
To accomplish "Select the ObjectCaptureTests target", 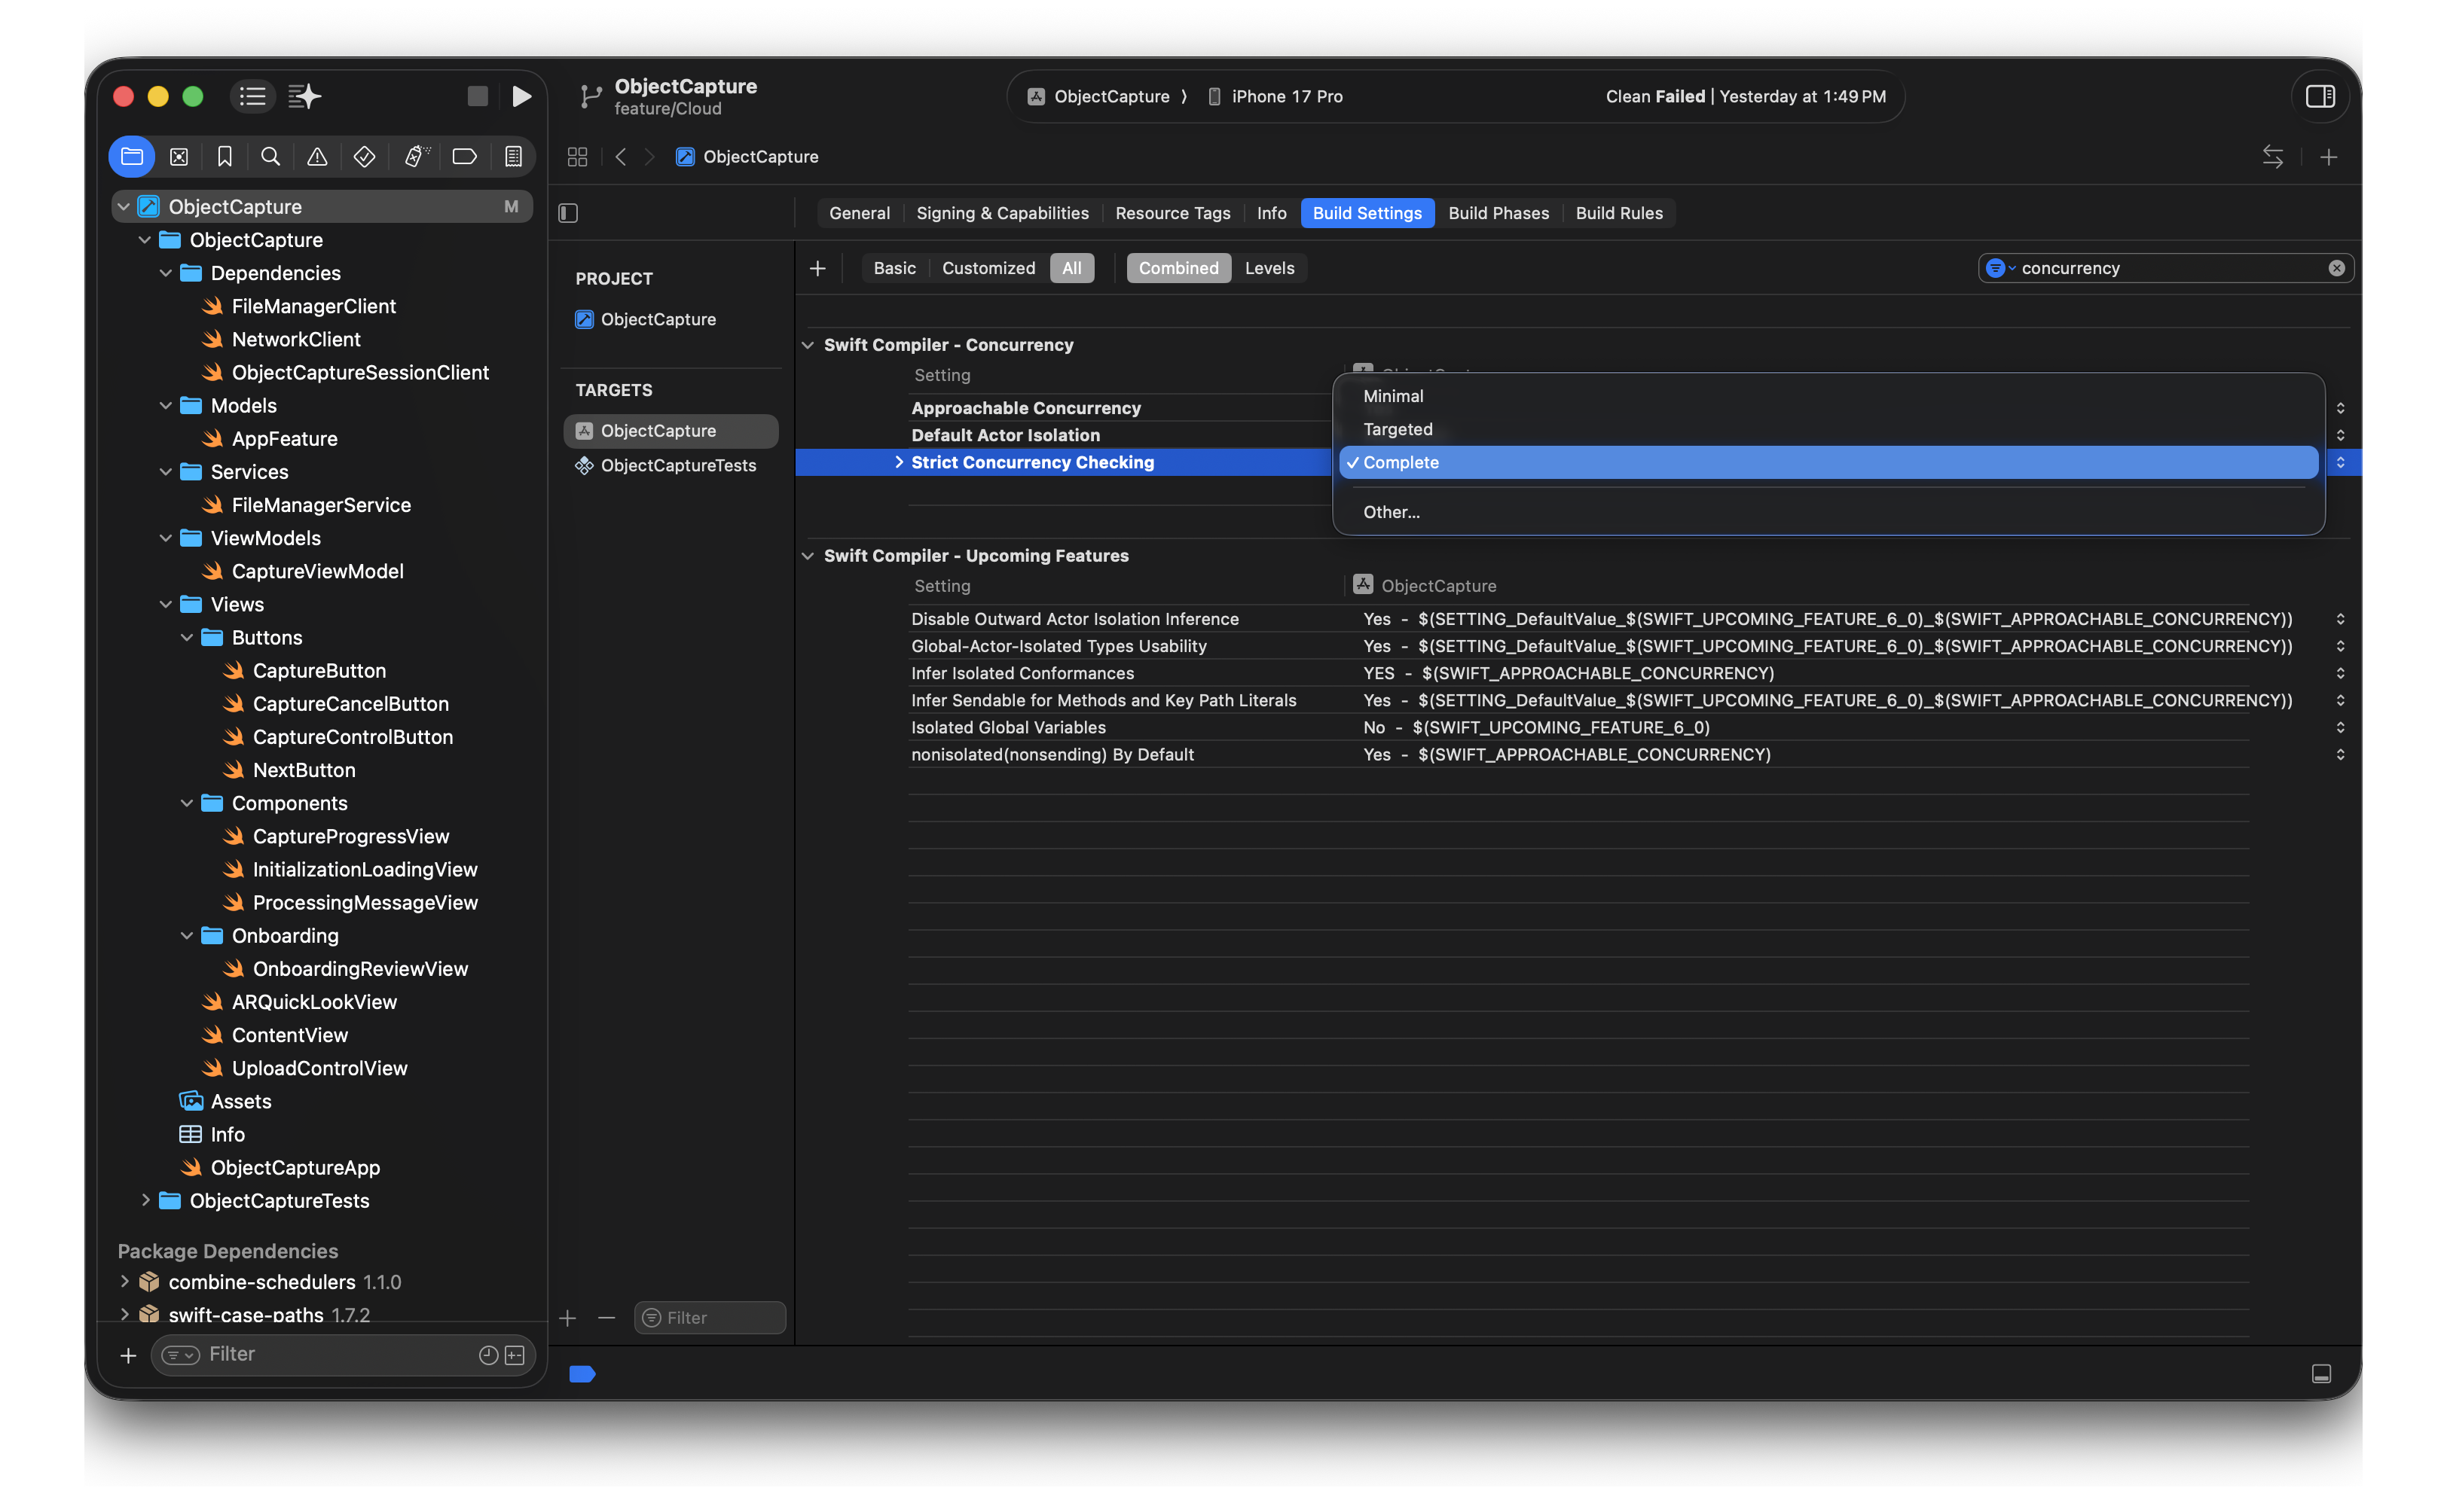I will point(677,465).
